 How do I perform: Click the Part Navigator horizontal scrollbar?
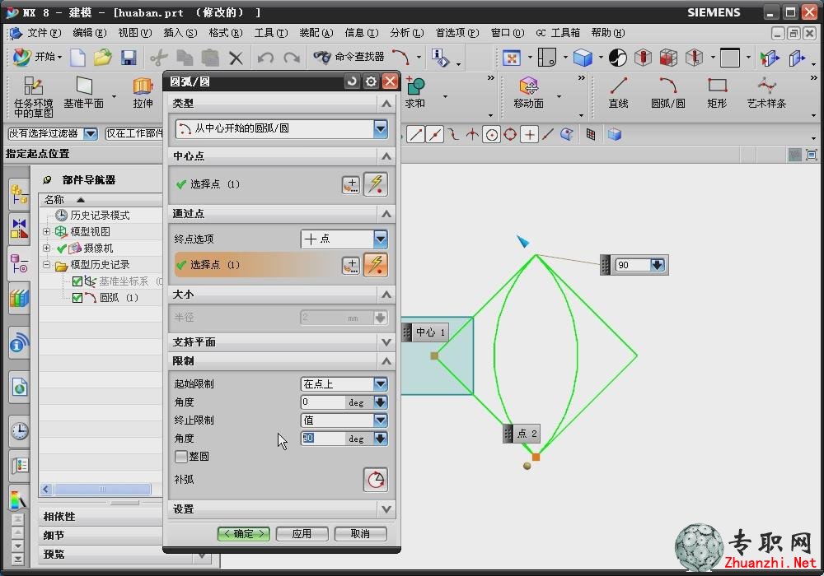coord(102,490)
